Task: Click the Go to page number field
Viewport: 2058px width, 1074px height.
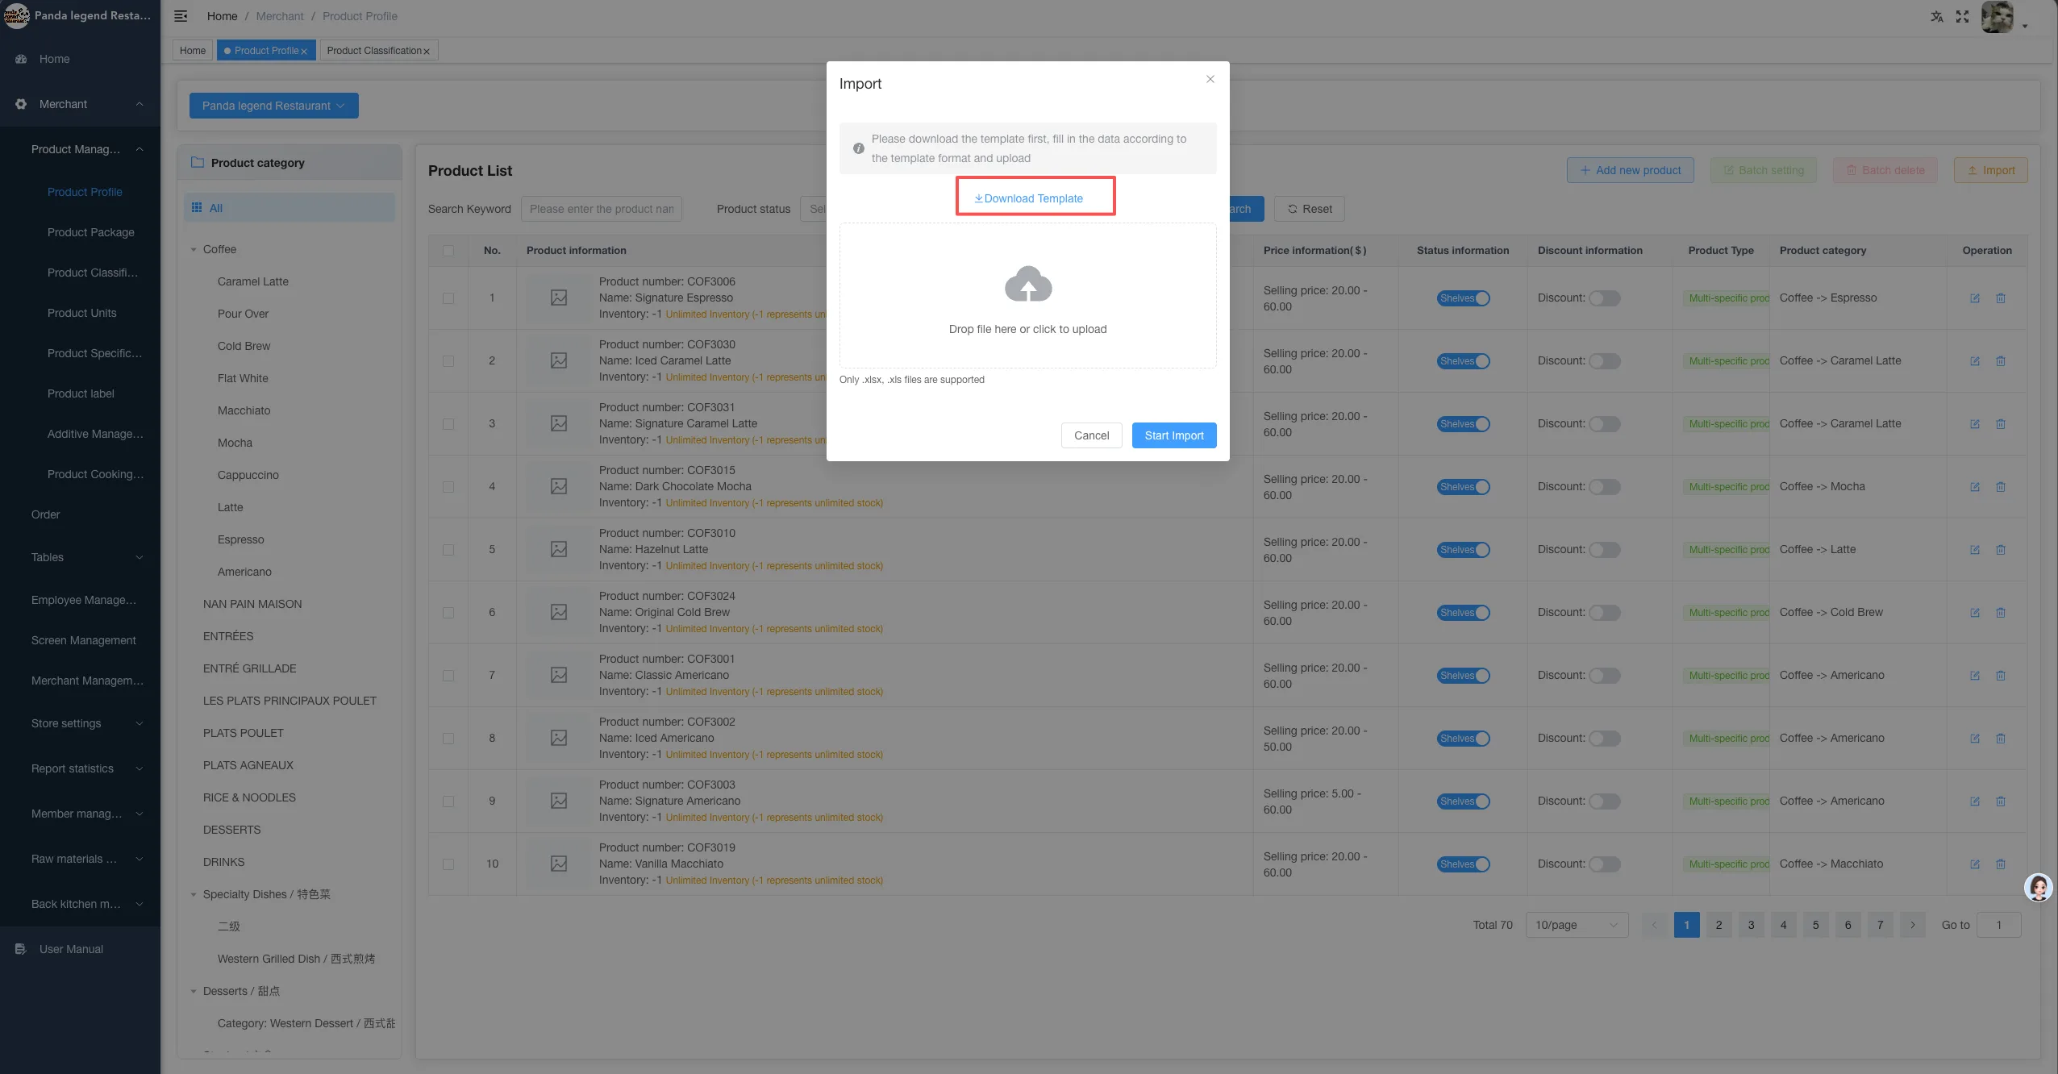Action: [x=1998, y=925]
